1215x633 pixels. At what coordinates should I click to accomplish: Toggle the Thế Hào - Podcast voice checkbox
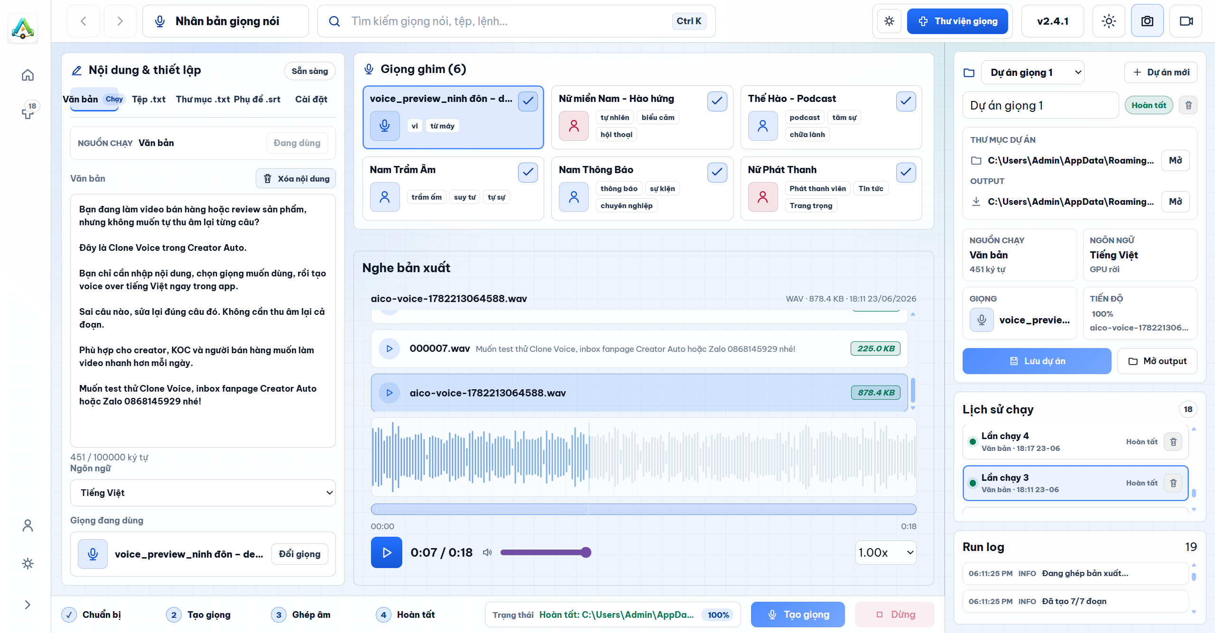906,101
